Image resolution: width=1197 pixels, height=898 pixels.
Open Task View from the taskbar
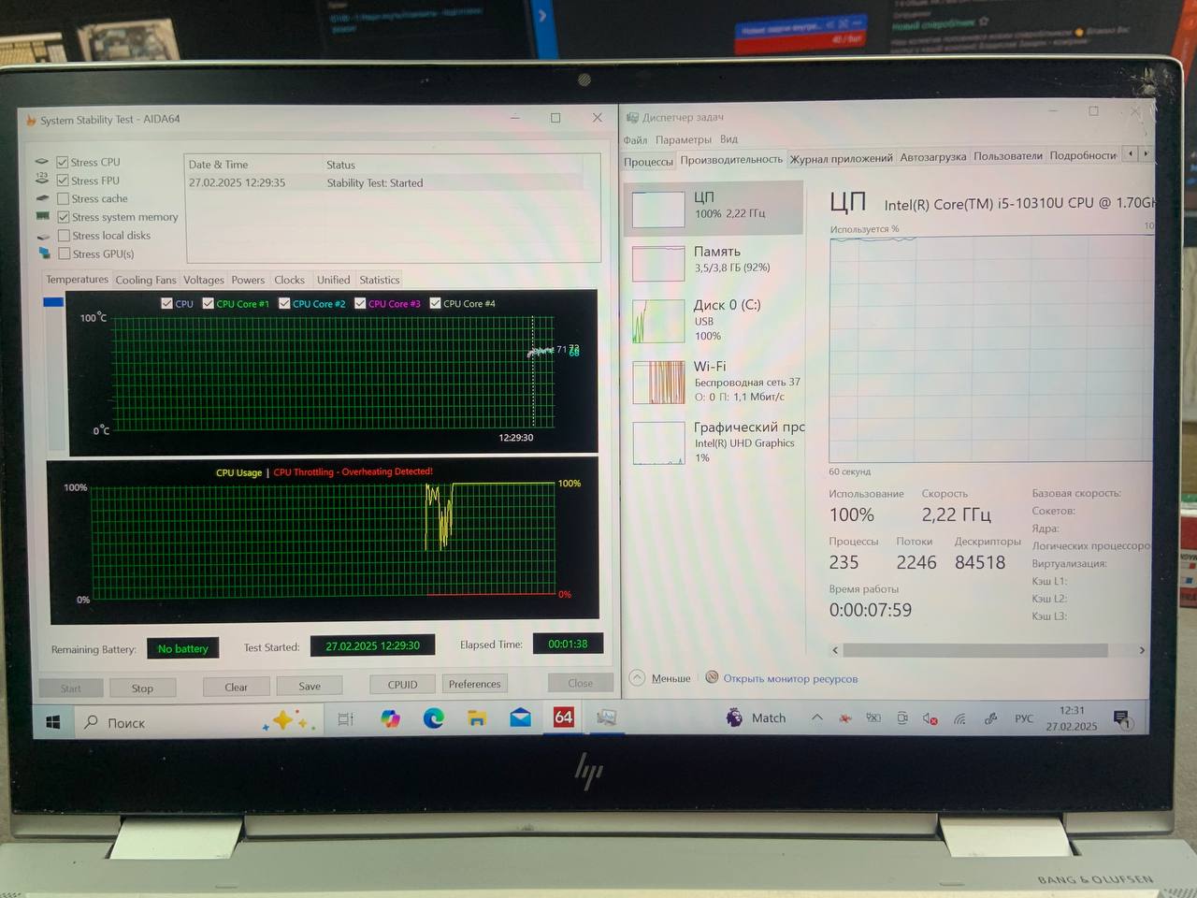345,719
